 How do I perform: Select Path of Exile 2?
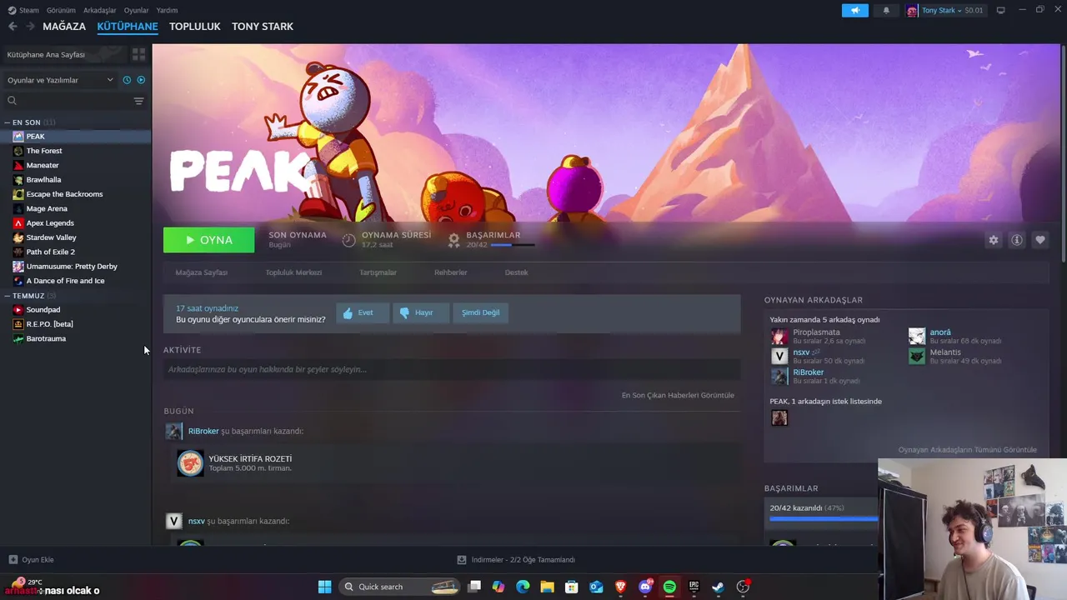click(50, 252)
